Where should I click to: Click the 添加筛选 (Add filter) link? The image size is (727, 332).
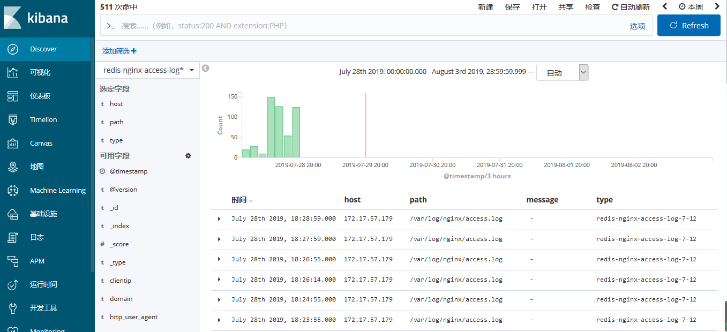(x=119, y=51)
